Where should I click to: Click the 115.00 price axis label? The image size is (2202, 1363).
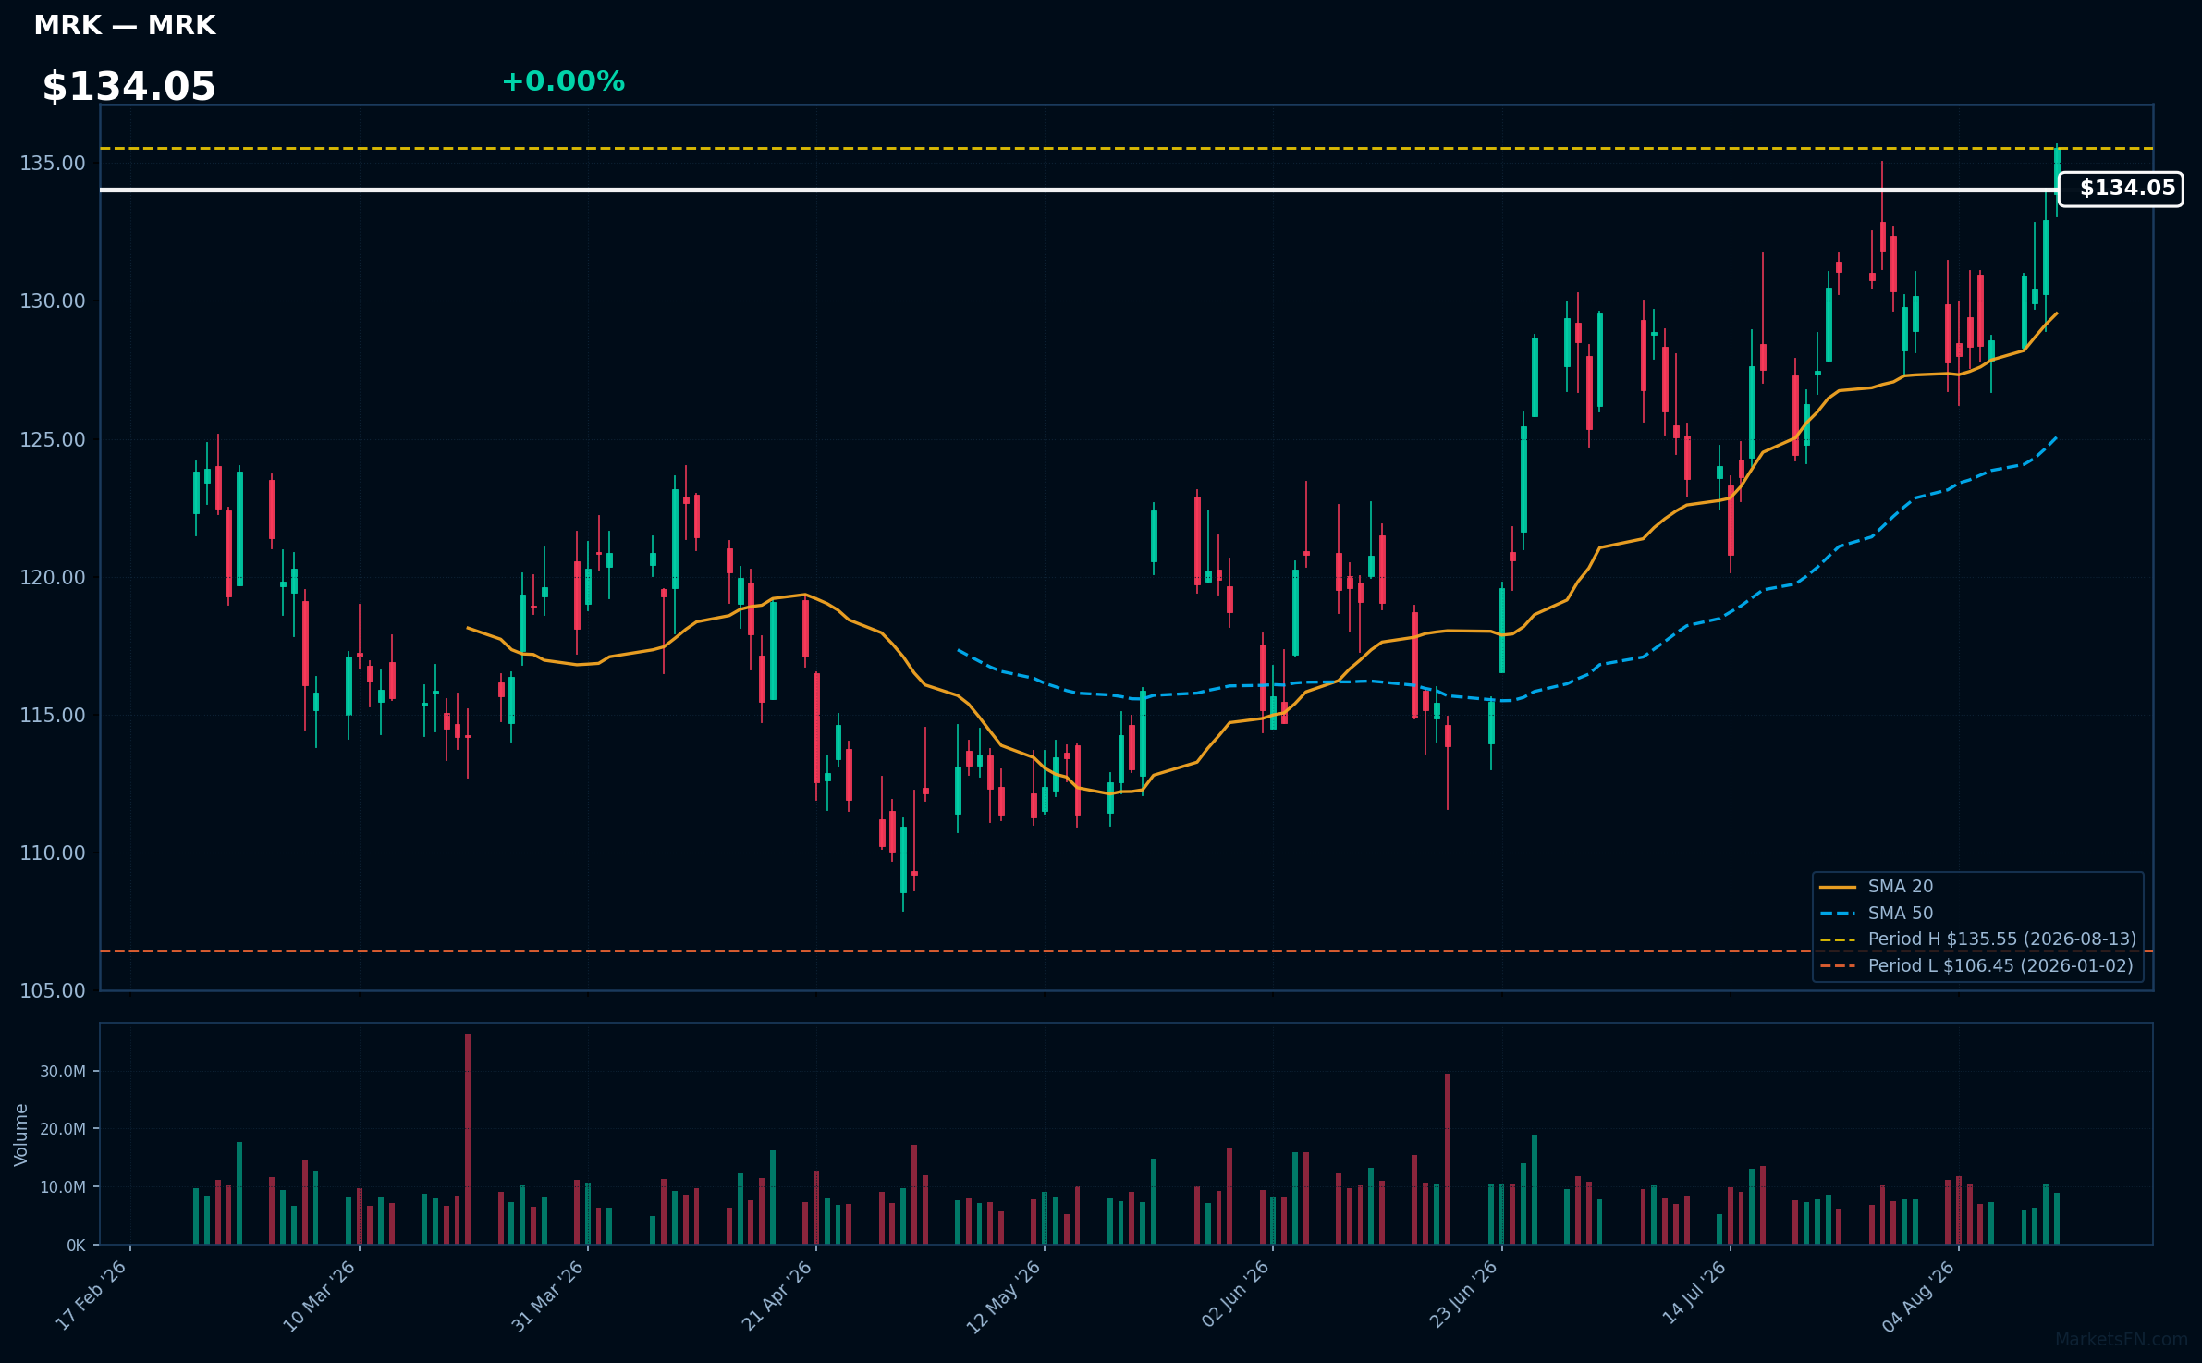[53, 716]
